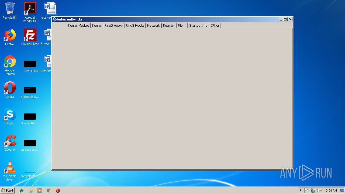Select the Recycle Bin desktop icon
The width and height of the screenshot is (345, 194).
coord(10,11)
